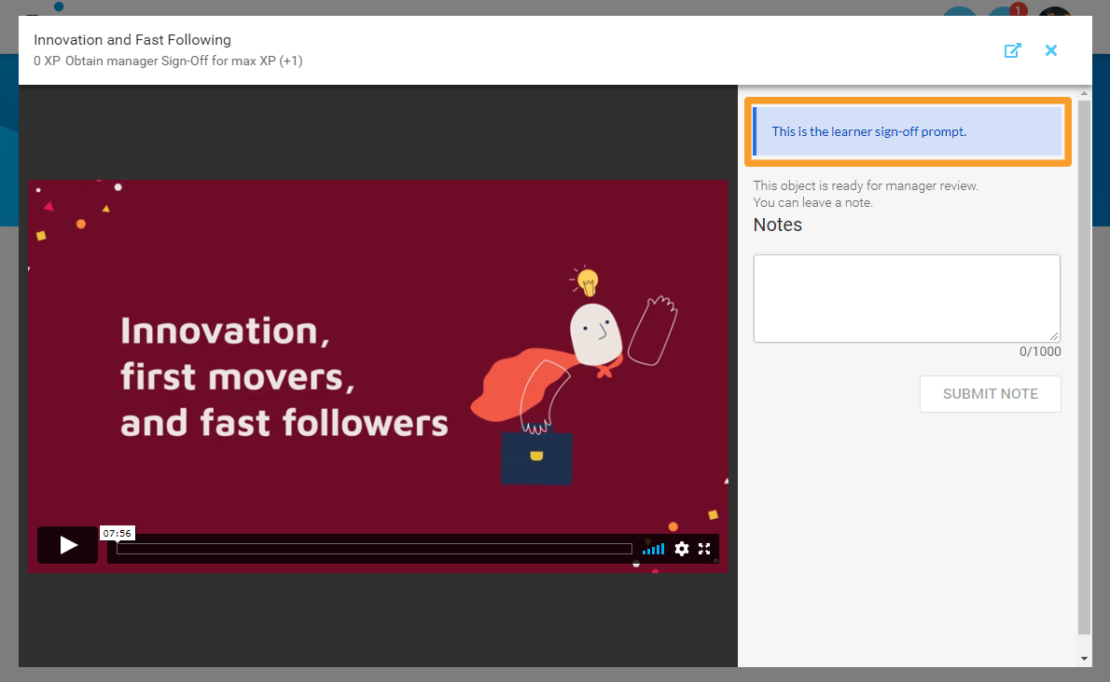Click the right panel scrollbar
The height and width of the screenshot is (682, 1110).
(1083, 373)
